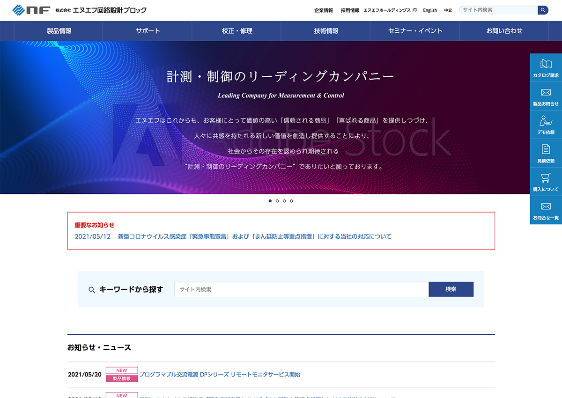Switch site language to English
The width and height of the screenshot is (562, 398).
coord(429,10)
